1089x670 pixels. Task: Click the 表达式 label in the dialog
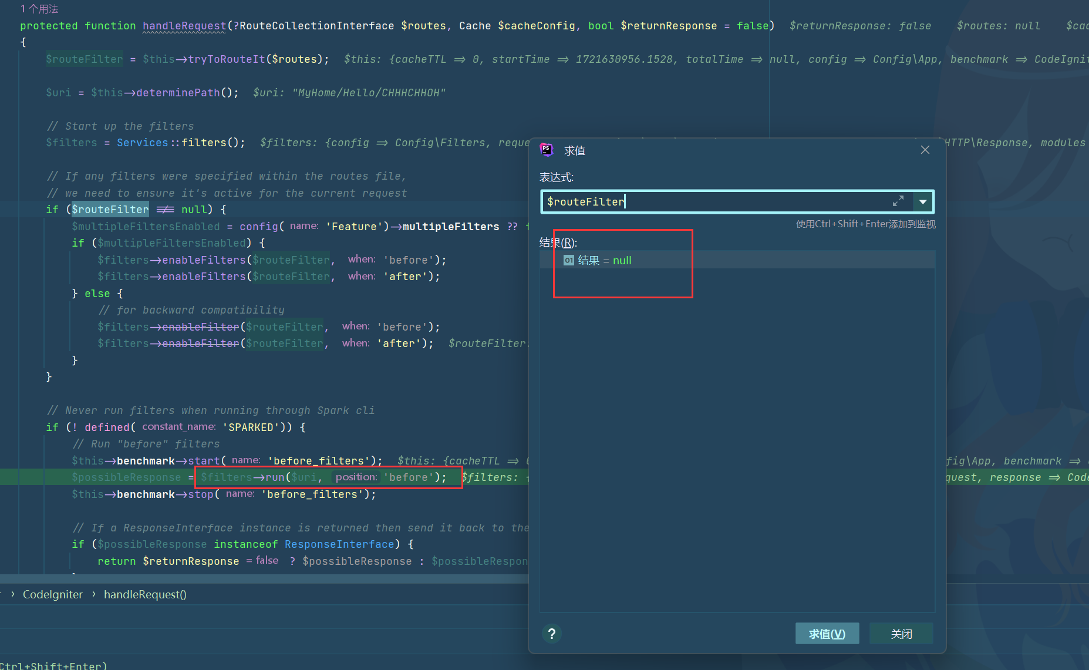(x=556, y=177)
